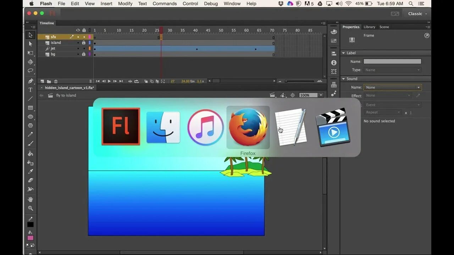Image resolution: width=454 pixels, height=255 pixels.
Task: Select the Rectangle tool
Action: click(31, 108)
